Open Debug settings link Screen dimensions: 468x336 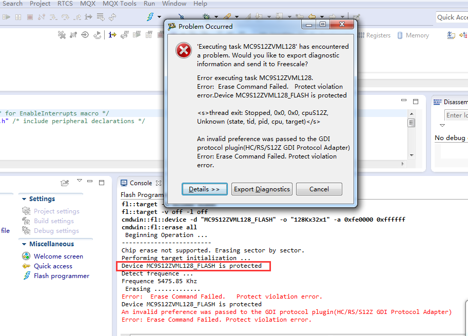56,231
